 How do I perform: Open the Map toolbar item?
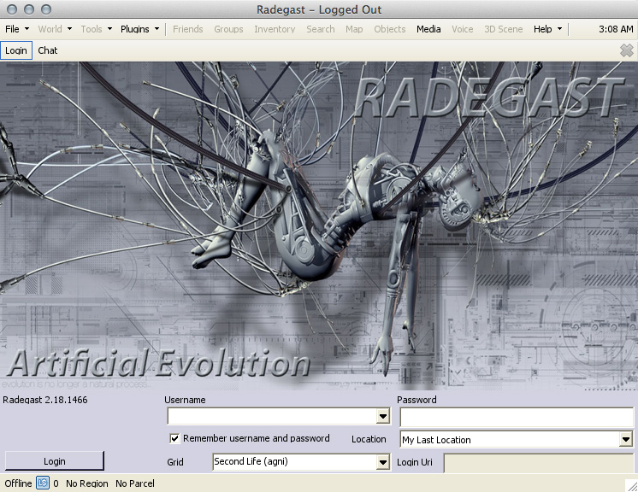[354, 29]
